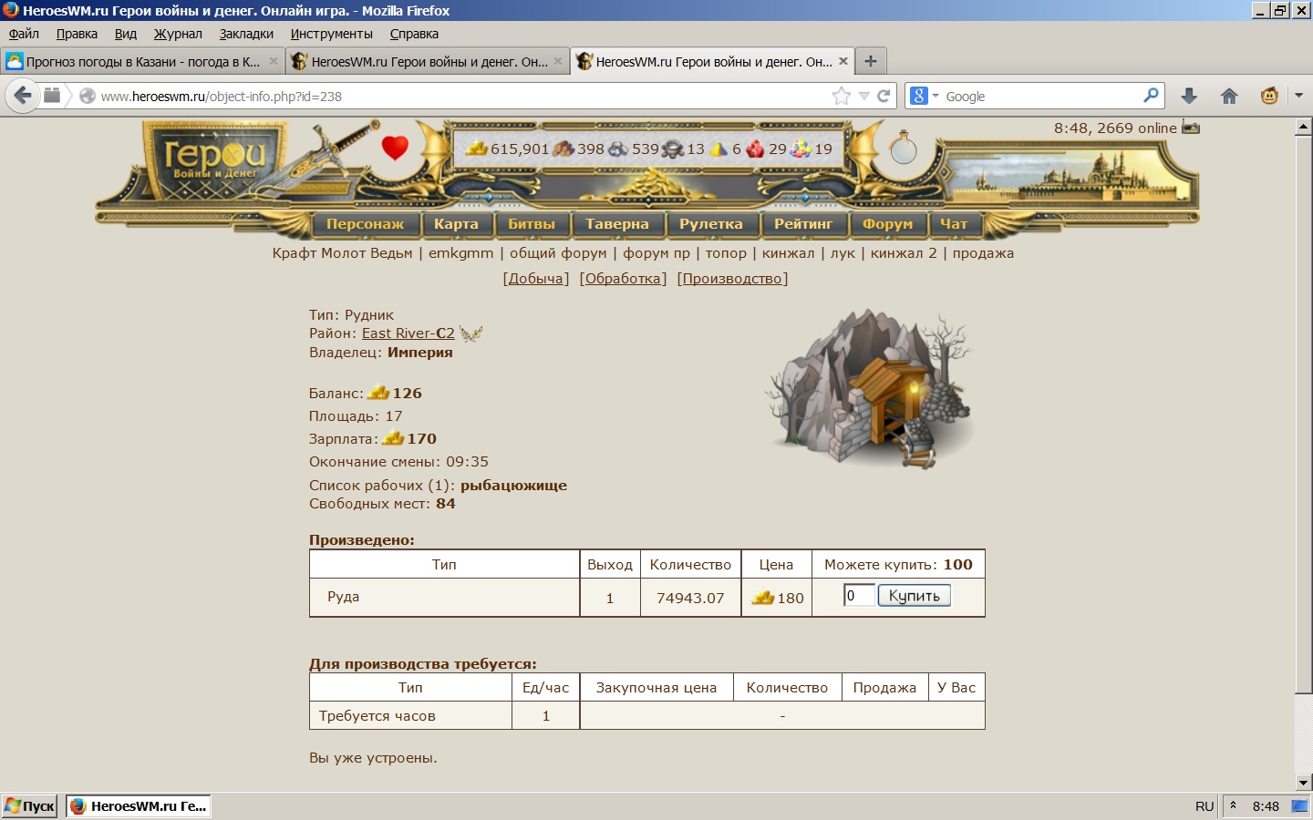This screenshot has height=820, width=1313.
Task: Click the gems resource icon
Action: pyautogui.click(x=801, y=149)
